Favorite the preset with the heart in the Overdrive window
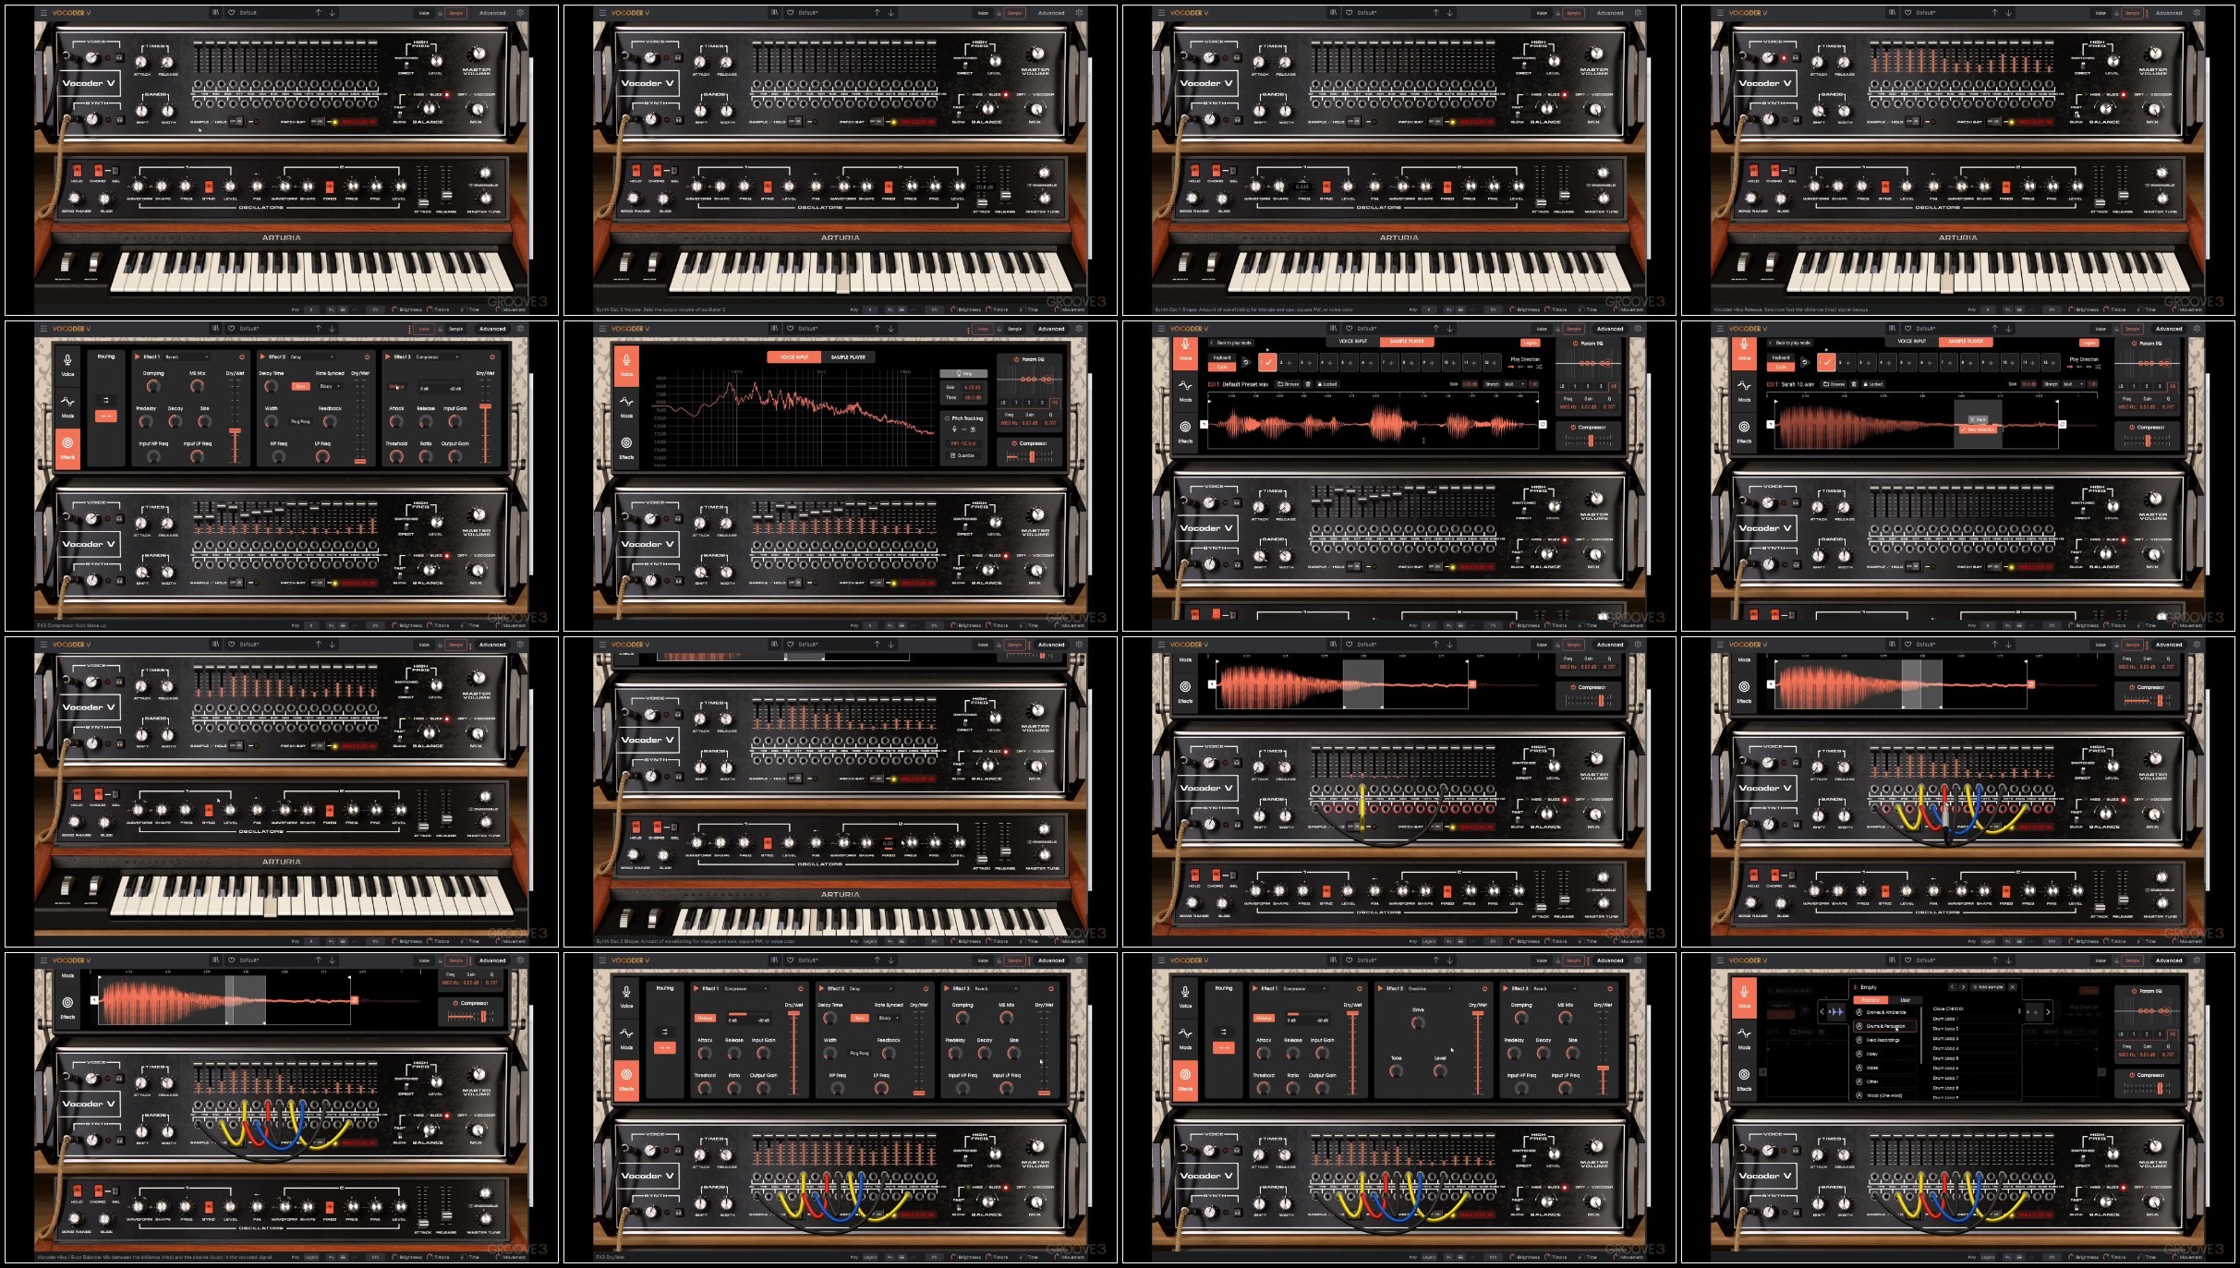The width and height of the screenshot is (2240, 1268). click(x=1349, y=960)
